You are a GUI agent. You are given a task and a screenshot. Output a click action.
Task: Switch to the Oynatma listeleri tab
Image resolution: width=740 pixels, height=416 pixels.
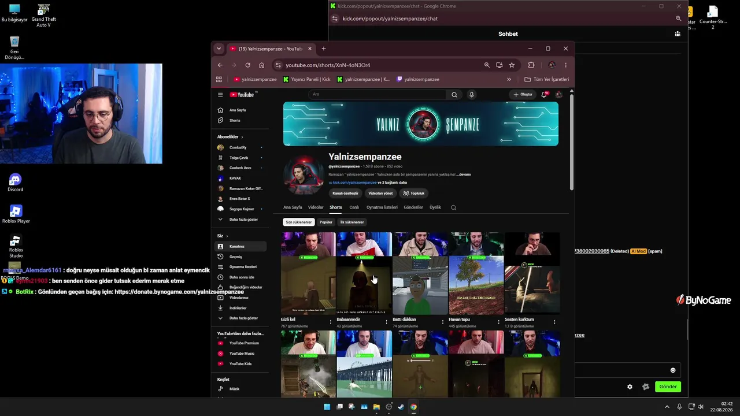point(382,207)
